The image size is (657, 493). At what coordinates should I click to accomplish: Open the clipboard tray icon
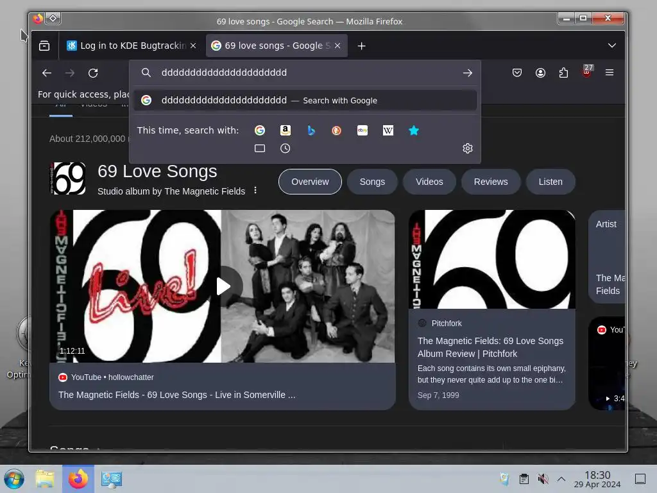[524, 479]
